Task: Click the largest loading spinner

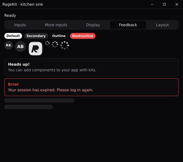Action: point(65,45)
